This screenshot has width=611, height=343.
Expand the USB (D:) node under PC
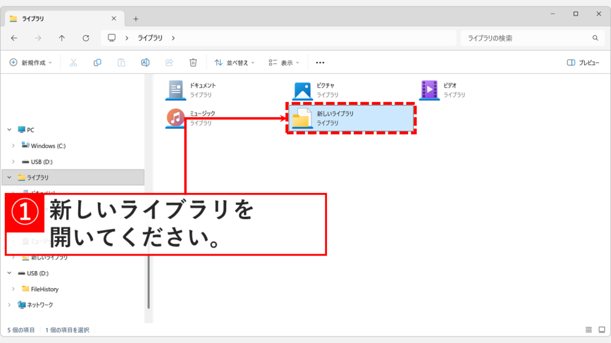click(x=13, y=162)
